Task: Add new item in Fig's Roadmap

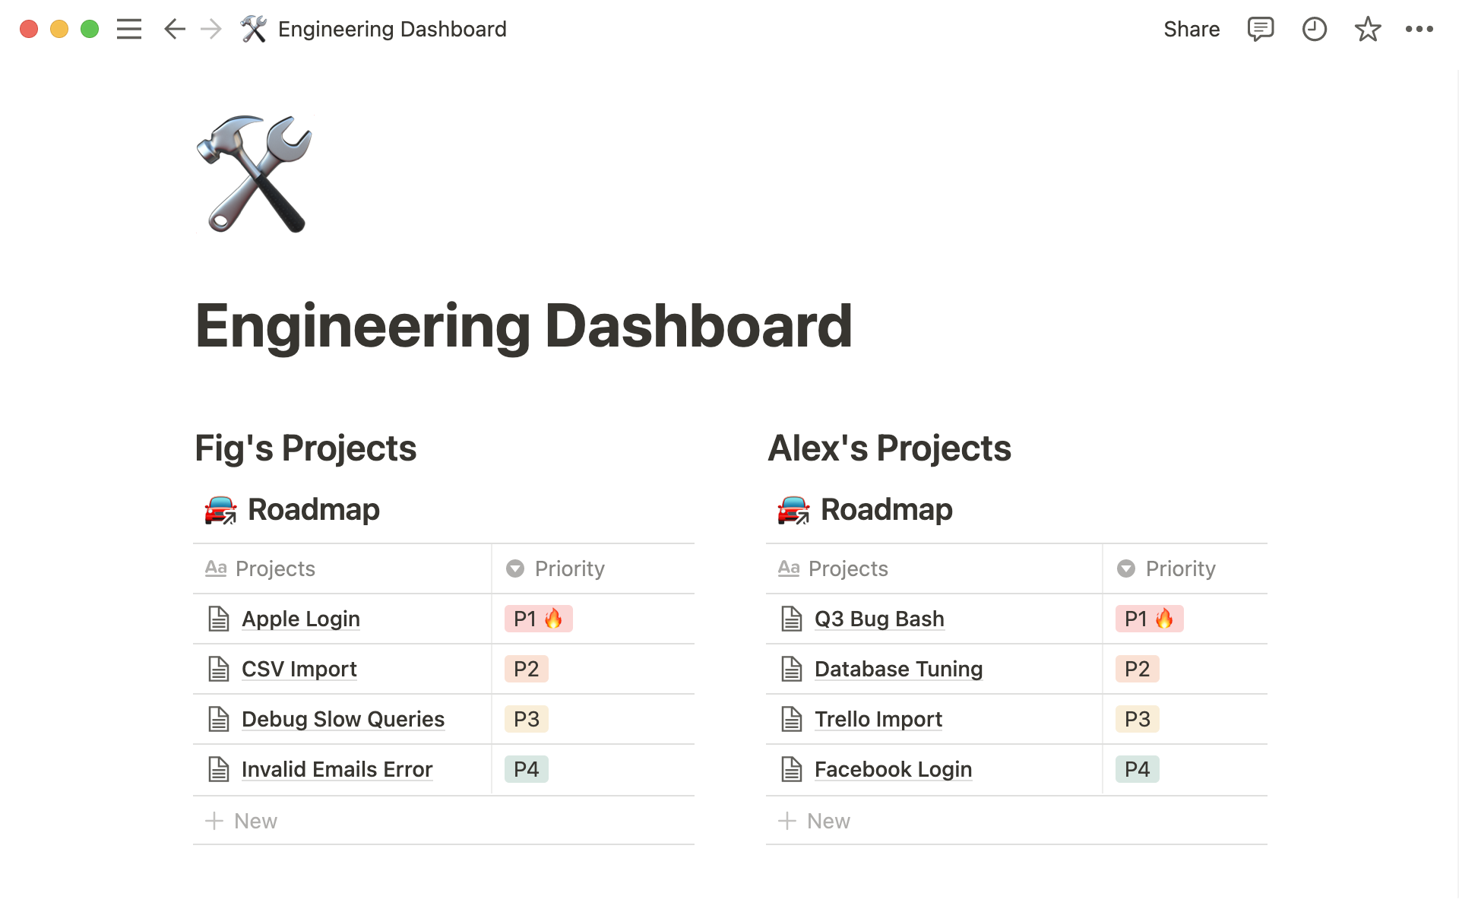Action: click(241, 819)
